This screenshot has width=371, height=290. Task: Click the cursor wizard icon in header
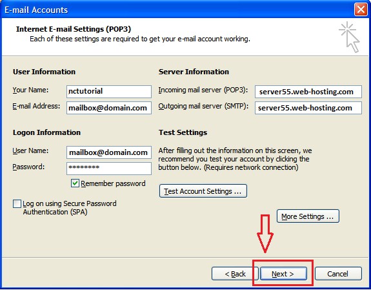(x=350, y=37)
